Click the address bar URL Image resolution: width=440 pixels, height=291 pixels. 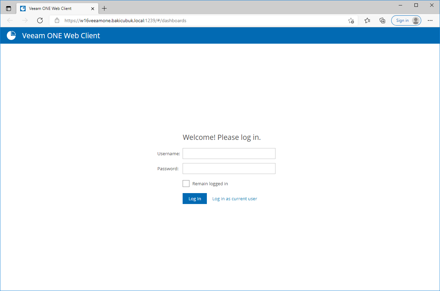125,20
